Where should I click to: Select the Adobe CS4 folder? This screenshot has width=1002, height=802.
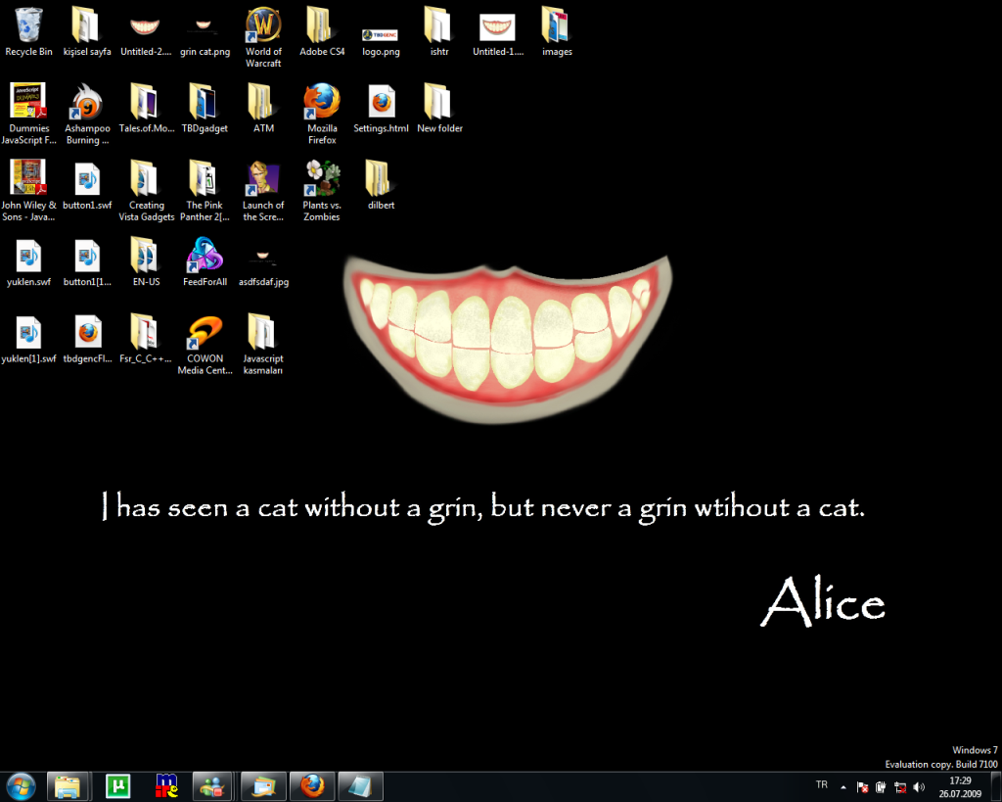tap(322, 25)
